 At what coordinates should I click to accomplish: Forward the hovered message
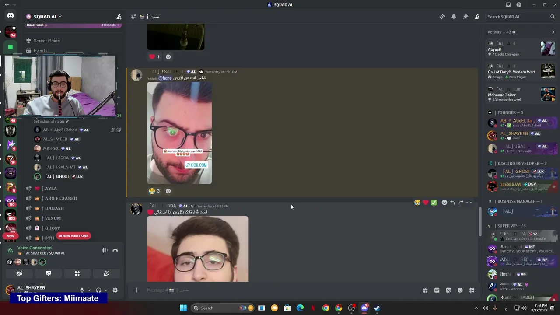(x=461, y=203)
